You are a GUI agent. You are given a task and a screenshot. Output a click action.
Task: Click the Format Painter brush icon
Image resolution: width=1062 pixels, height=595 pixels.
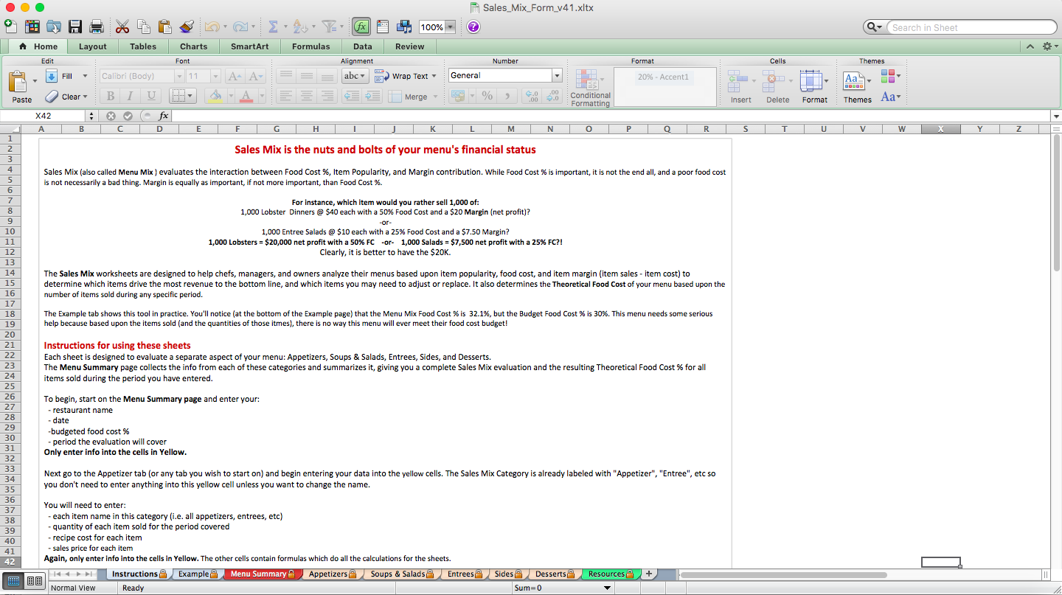click(x=187, y=26)
